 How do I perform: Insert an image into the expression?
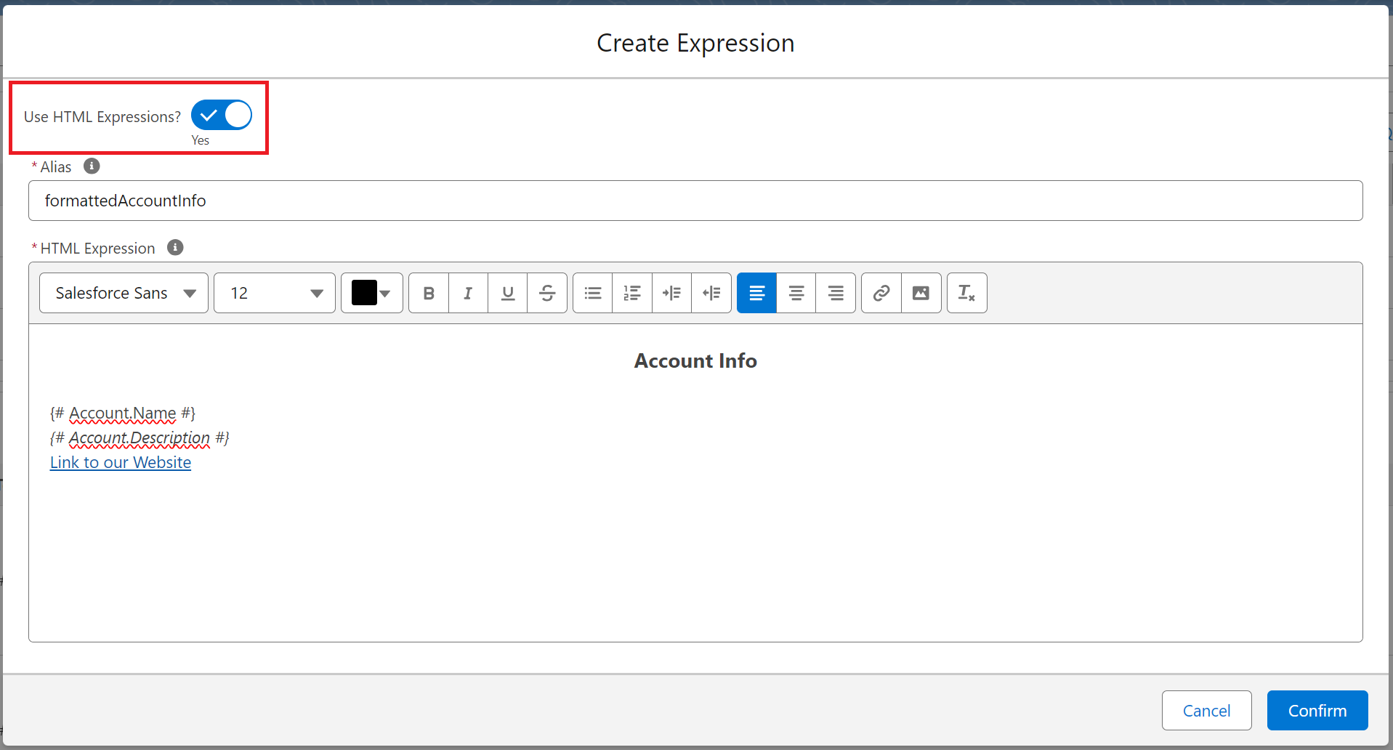point(921,293)
